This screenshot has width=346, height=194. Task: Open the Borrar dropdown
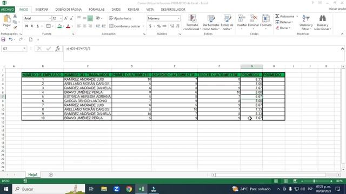point(283,28)
